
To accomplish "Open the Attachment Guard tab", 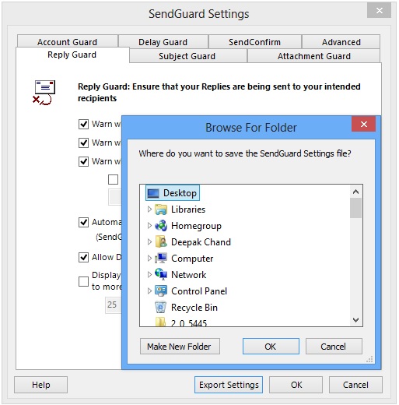I will pyautogui.click(x=313, y=56).
